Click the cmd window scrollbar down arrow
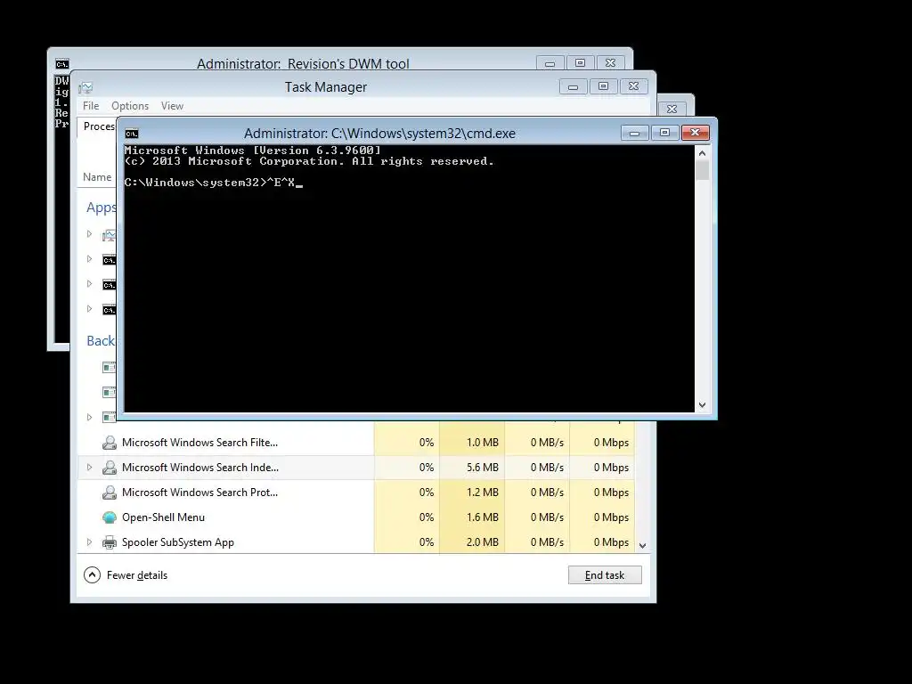This screenshot has width=912, height=684. (x=702, y=405)
